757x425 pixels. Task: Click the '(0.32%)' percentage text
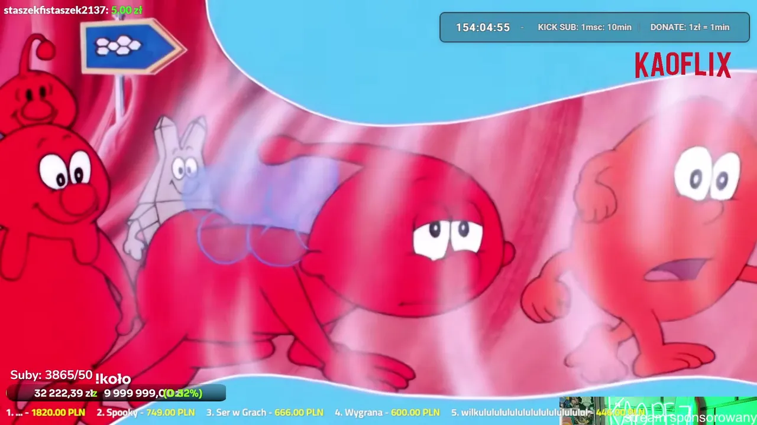point(183,393)
